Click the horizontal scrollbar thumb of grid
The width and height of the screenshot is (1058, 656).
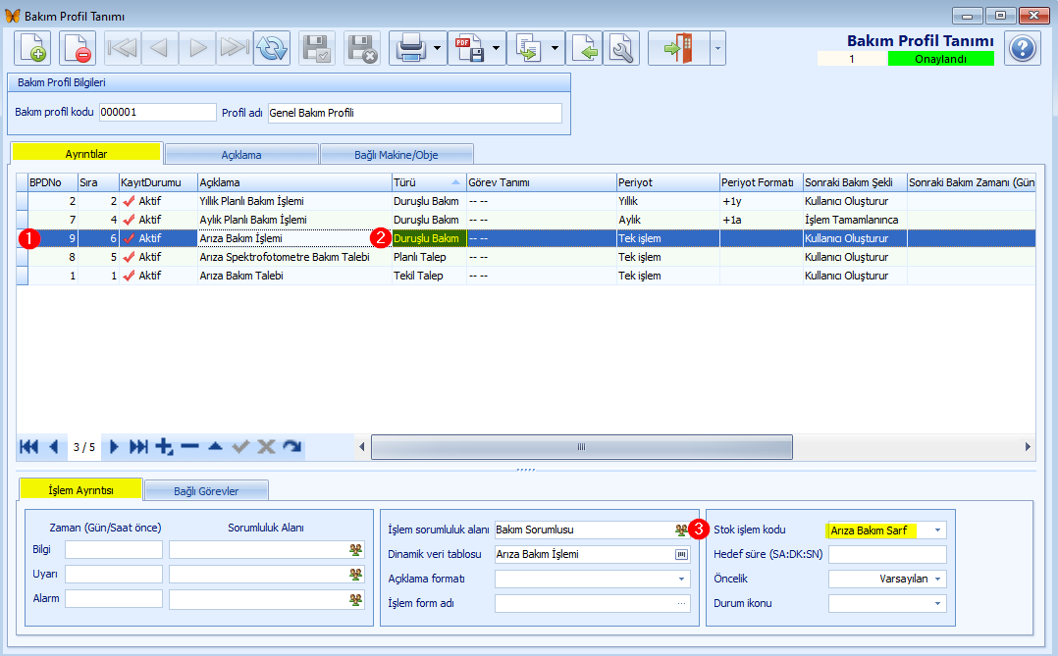pyautogui.click(x=582, y=446)
